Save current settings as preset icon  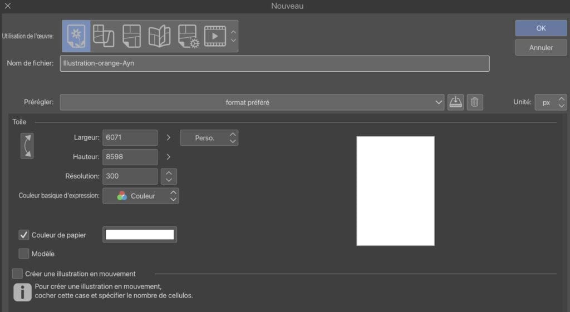coord(455,102)
